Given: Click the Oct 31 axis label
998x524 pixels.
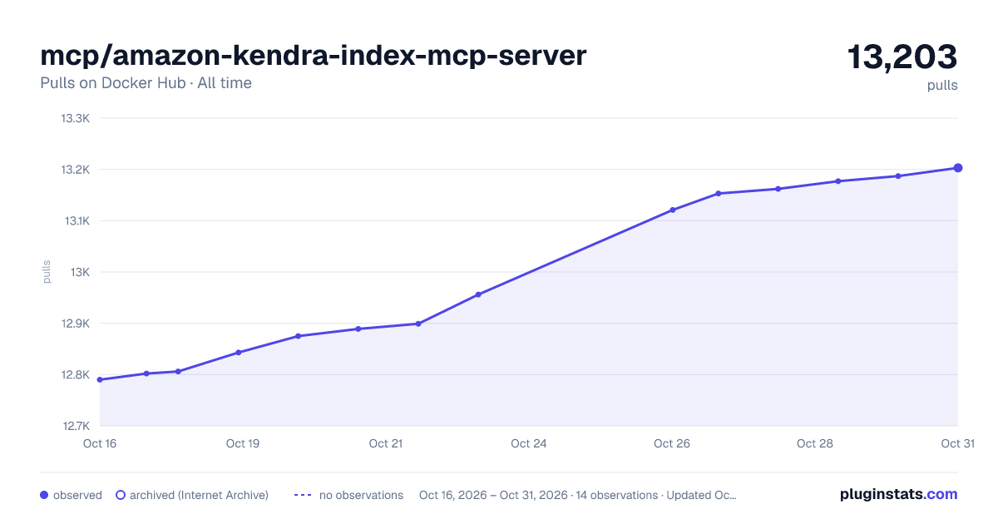Looking at the screenshot, I should (x=957, y=443).
